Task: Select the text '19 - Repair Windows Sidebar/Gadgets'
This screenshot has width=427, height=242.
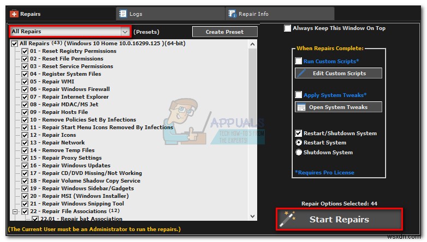Action: tap(82, 188)
